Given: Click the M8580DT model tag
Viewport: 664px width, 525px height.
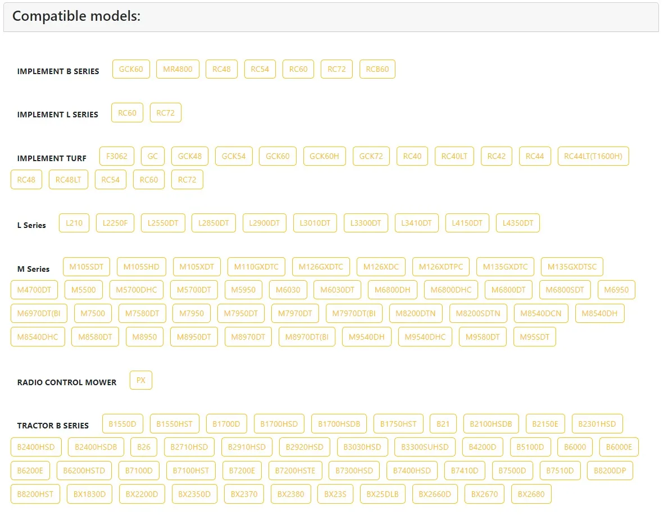Looking at the screenshot, I should [95, 336].
